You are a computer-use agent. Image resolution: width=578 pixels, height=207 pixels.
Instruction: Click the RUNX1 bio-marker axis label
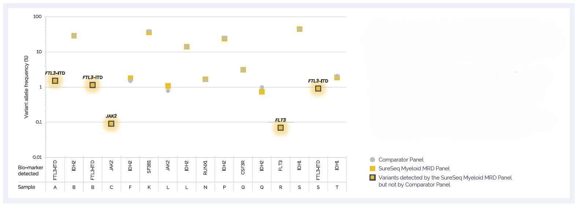pos(205,167)
